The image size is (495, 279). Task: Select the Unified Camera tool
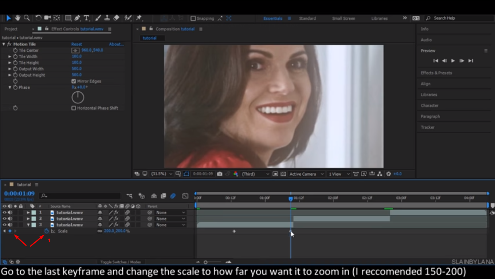[x=47, y=18]
